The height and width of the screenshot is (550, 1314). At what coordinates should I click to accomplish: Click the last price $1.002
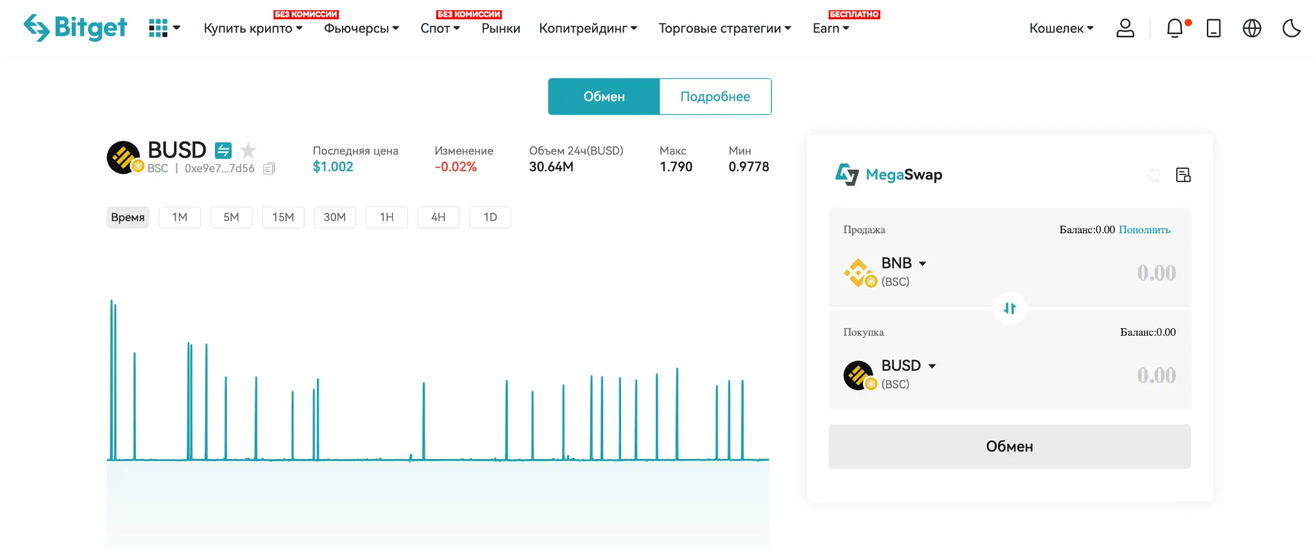coord(333,167)
